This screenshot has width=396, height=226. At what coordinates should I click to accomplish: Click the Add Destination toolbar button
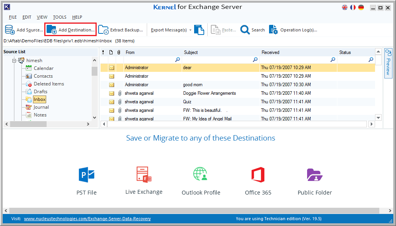[x=70, y=30]
